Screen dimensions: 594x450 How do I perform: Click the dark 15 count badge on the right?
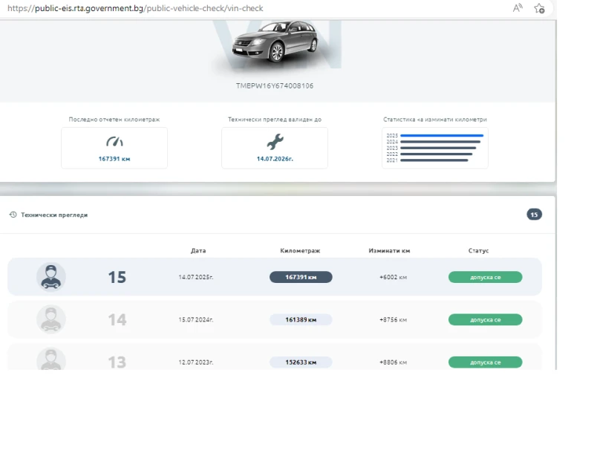point(534,215)
